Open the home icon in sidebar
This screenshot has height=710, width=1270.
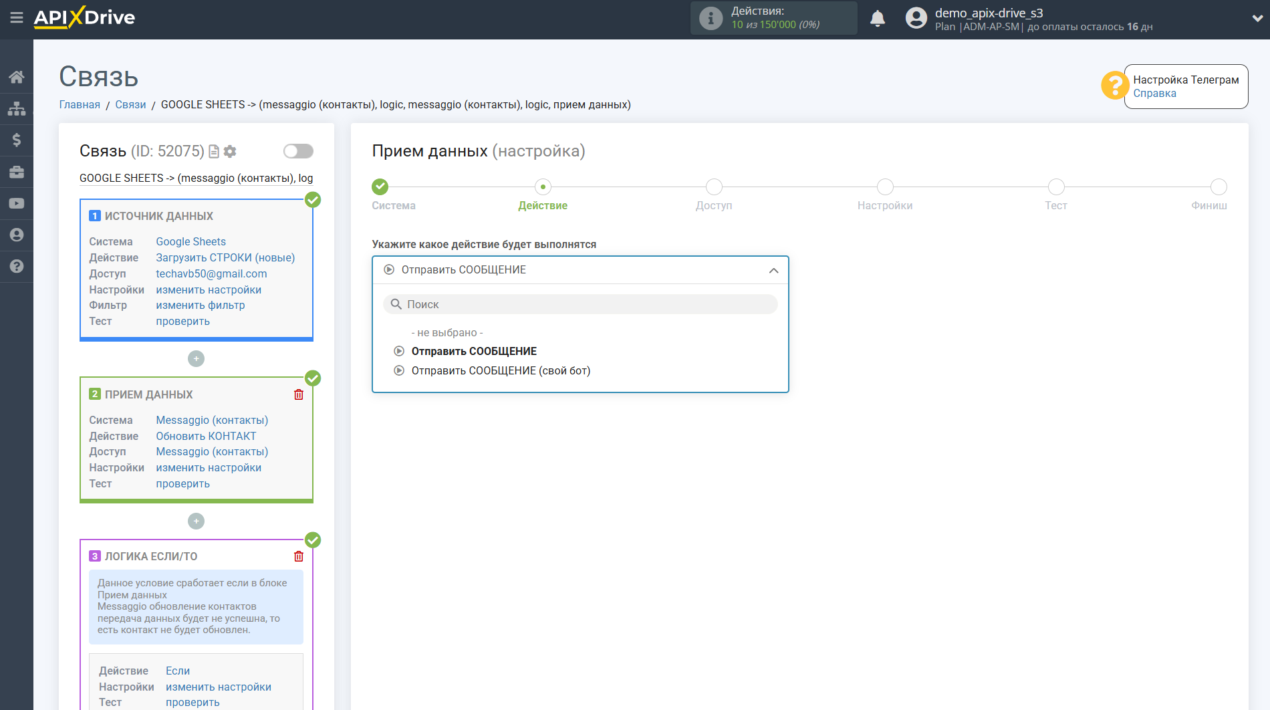point(17,77)
